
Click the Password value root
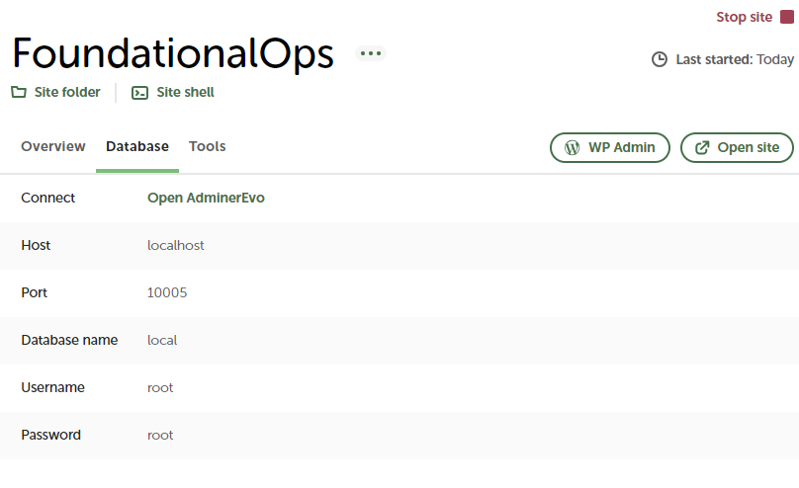tap(160, 435)
